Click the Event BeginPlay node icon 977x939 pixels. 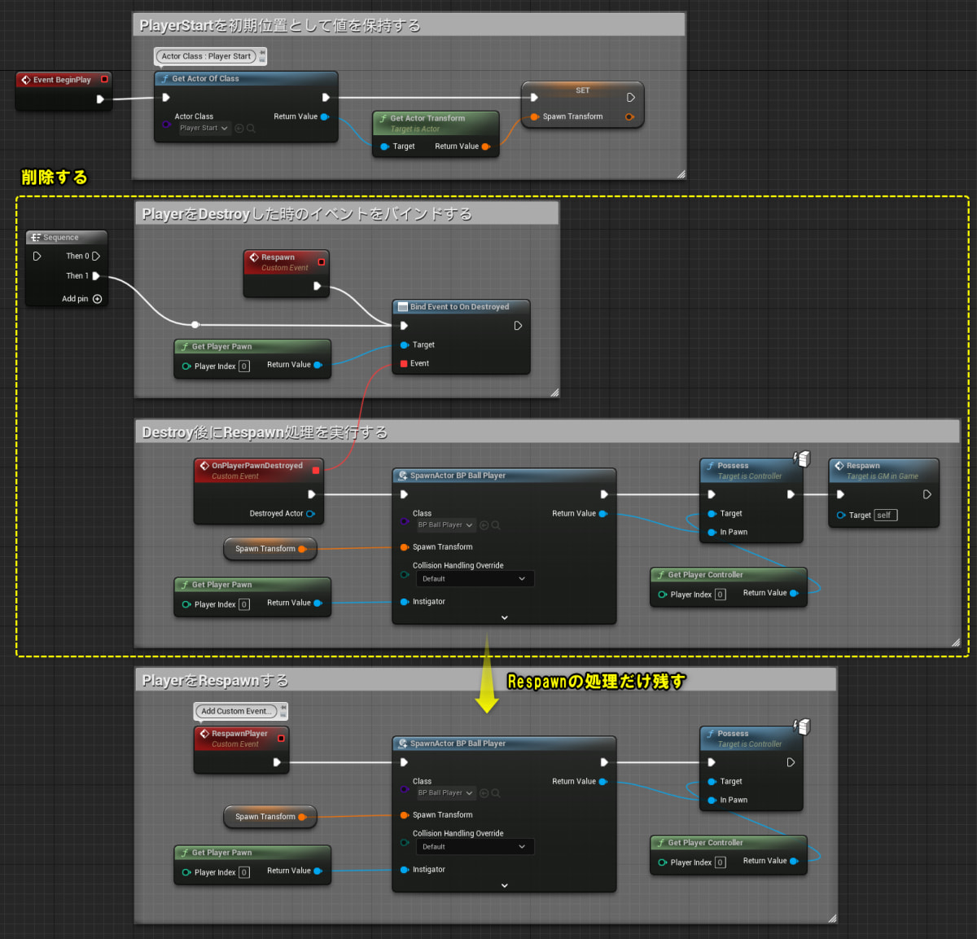[24, 79]
